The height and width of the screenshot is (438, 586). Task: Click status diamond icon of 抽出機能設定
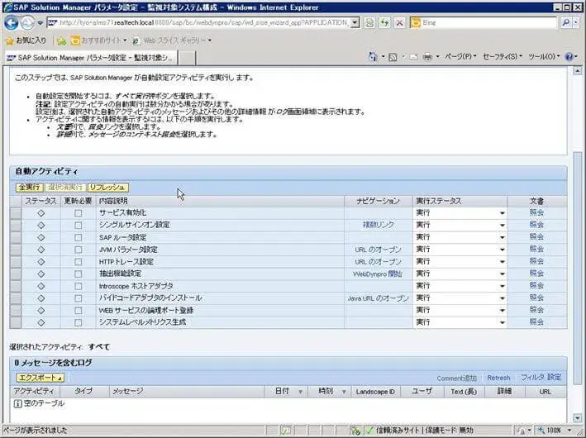click(x=41, y=274)
